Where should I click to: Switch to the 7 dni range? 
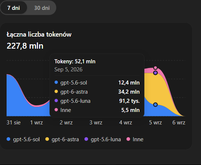pos(14,8)
